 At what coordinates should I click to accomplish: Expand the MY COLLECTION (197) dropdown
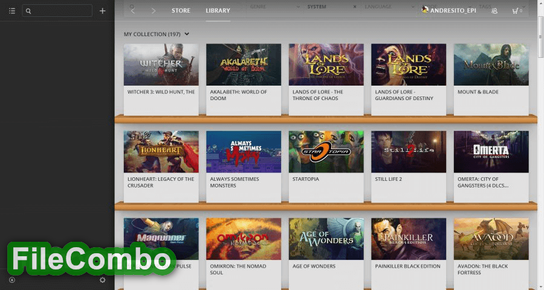click(157, 34)
